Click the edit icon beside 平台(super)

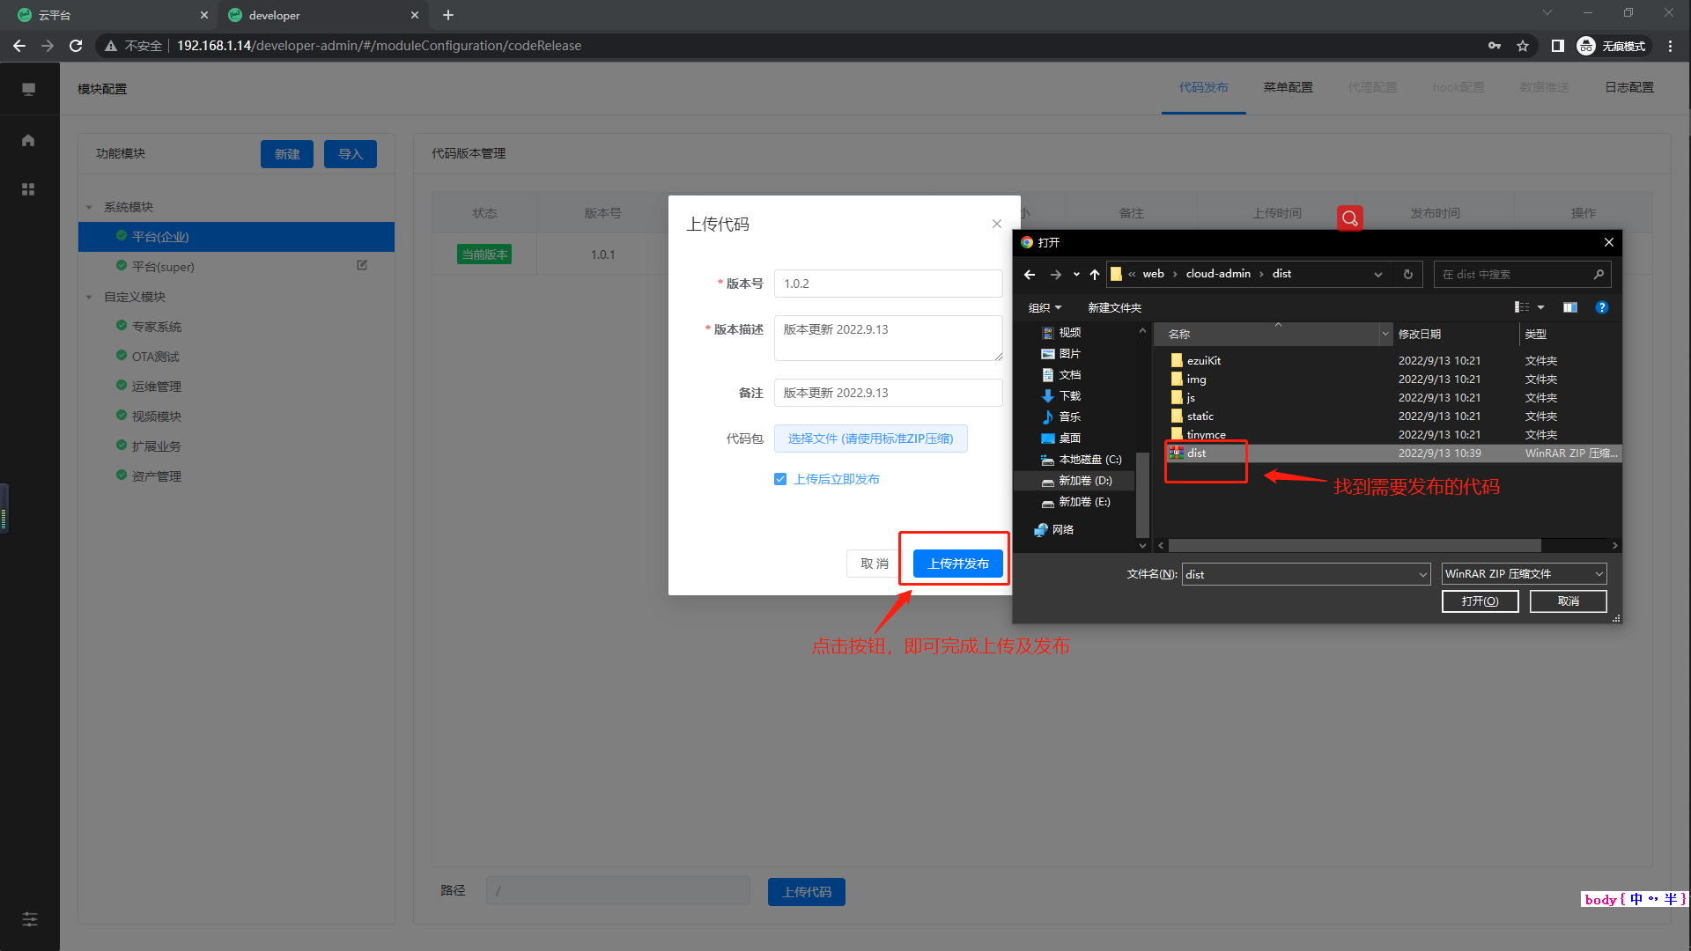[362, 265]
